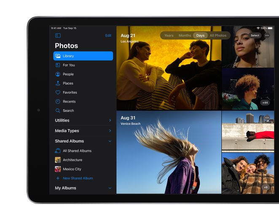Open the For You section icon
279x209 pixels.
click(58, 65)
